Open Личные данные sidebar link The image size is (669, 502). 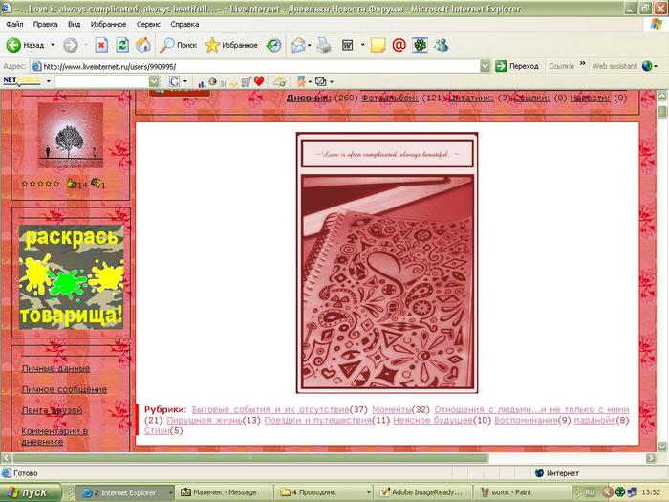(55, 368)
